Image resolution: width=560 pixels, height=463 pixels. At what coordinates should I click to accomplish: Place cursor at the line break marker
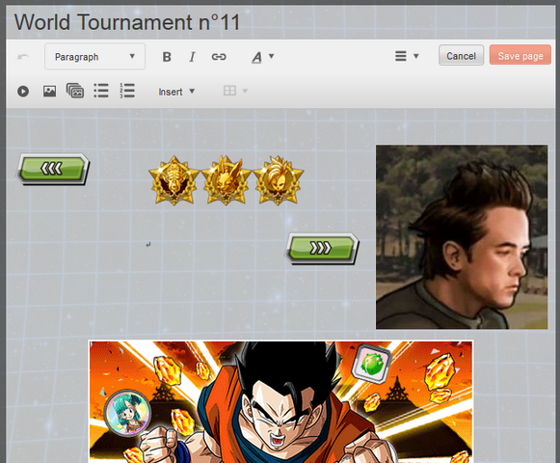point(148,245)
